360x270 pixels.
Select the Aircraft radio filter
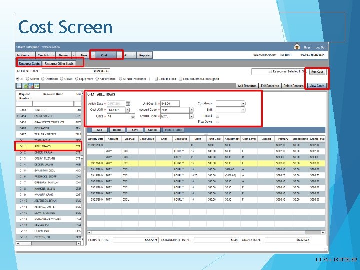coord(28,79)
